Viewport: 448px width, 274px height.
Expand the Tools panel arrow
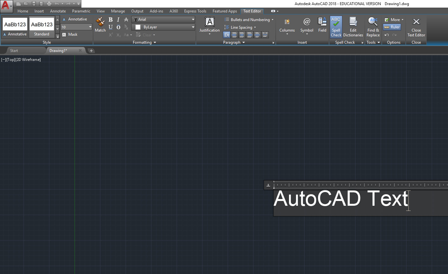(x=379, y=42)
